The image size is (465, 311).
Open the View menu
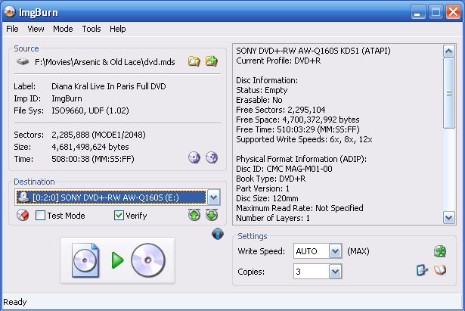click(36, 29)
